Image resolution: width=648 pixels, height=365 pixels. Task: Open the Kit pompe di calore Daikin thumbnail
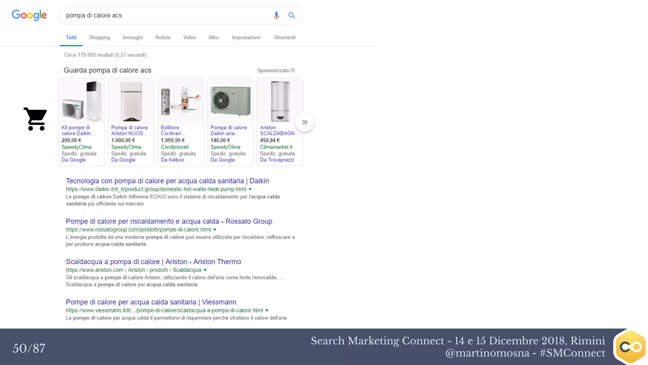point(81,101)
